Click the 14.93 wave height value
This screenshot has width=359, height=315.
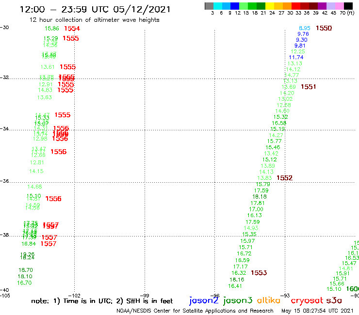pos(251,228)
